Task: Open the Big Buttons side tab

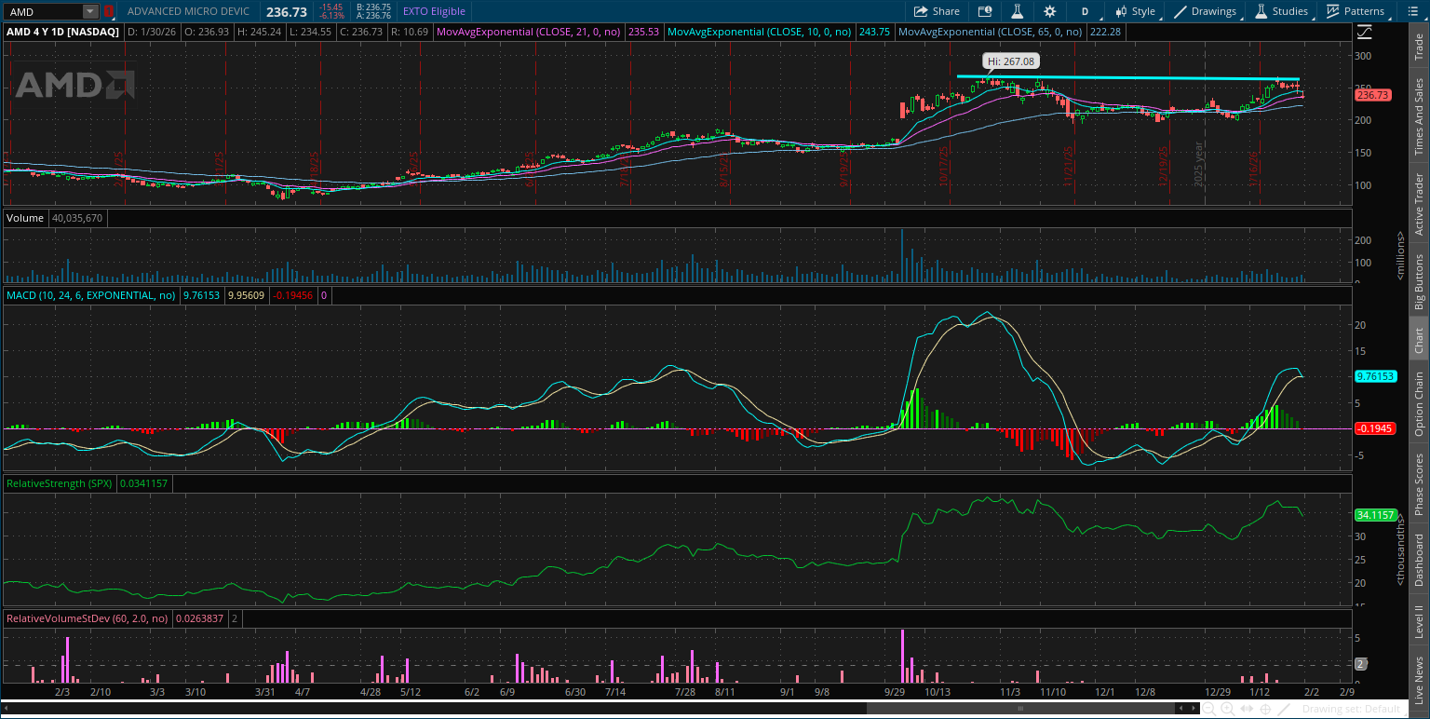Action: coord(1418,281)
